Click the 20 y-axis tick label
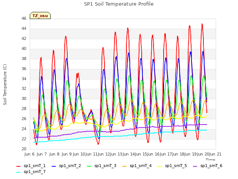 24,149
